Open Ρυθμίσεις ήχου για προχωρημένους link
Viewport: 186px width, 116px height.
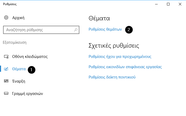tap(120, 57)
